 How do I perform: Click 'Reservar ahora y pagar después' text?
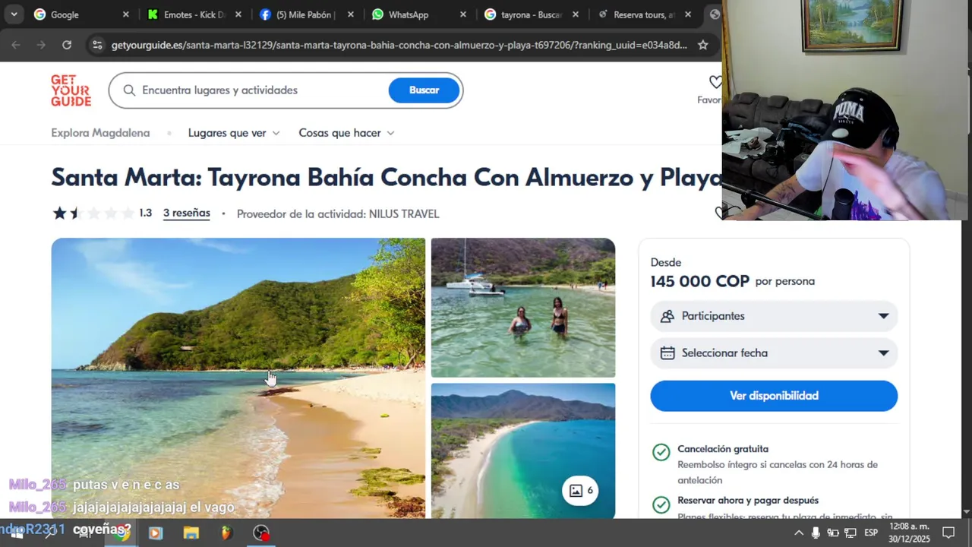tap(748, 501)
